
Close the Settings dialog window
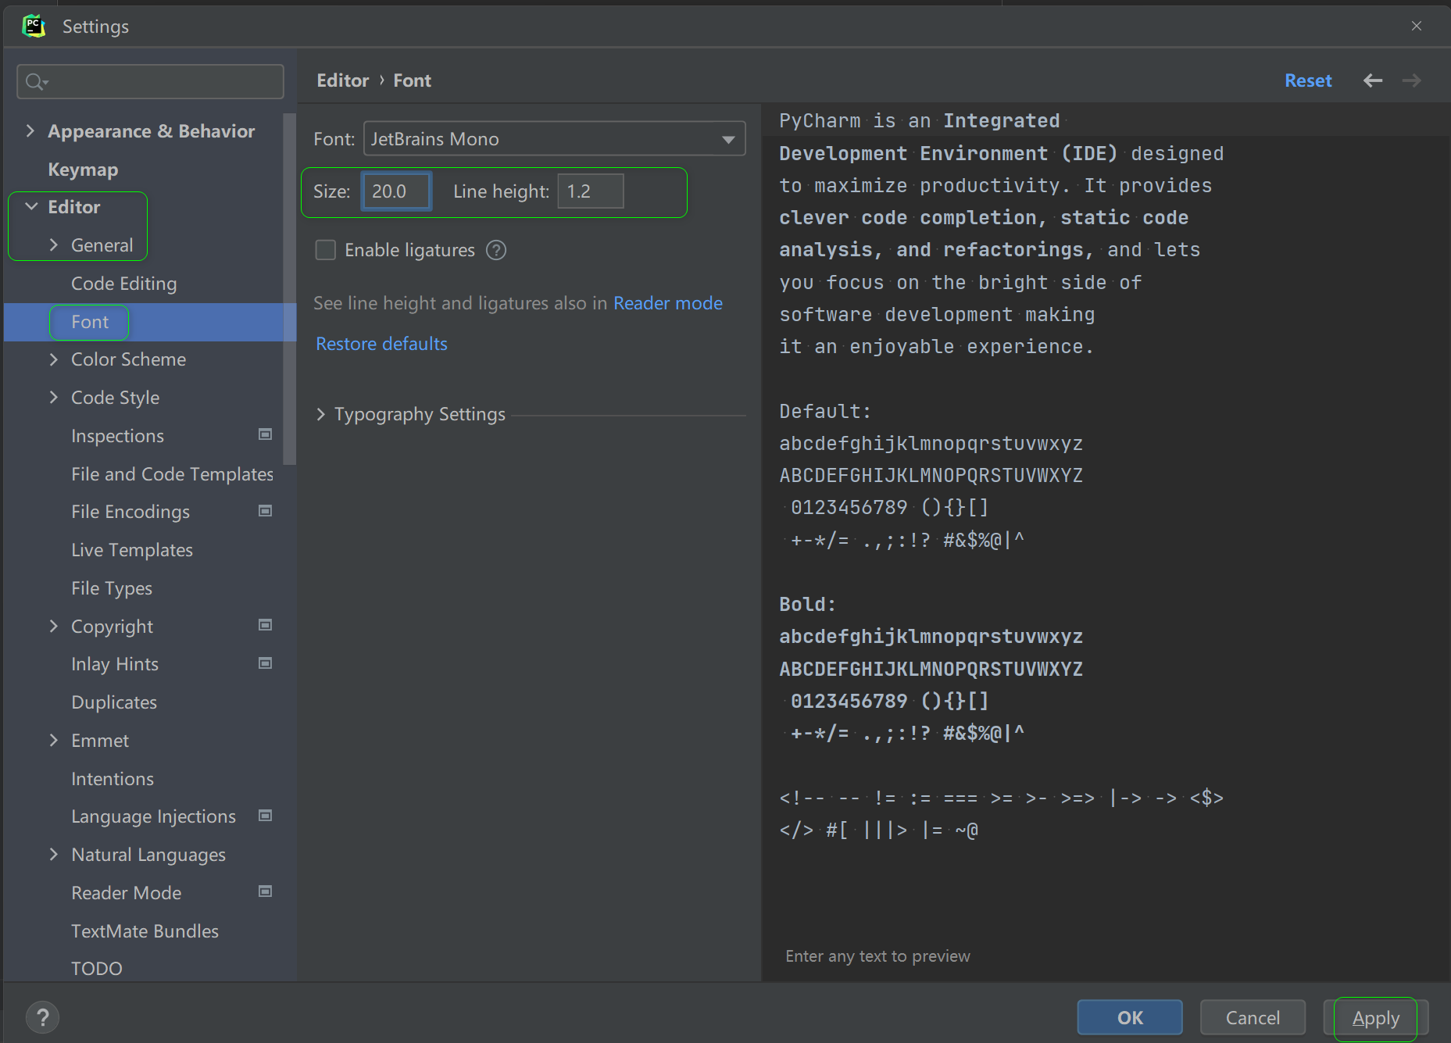pyautogui.click(x=1417, y=26)
